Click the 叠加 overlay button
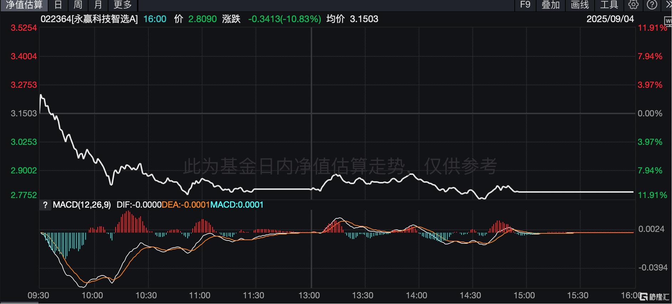This screenshot has height=304, width=672. pos(550,5)
